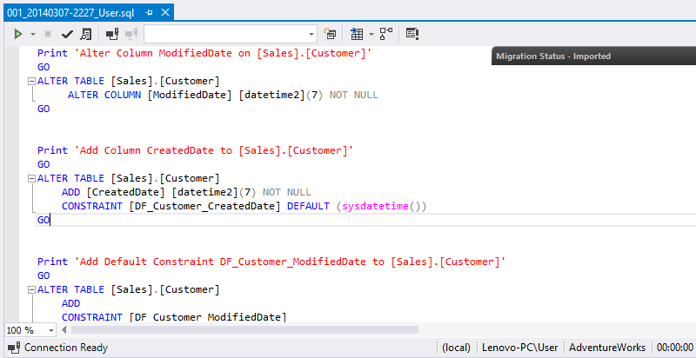
Task: Collapse the first ALTER TABLE code block
Action: [31, 81]
